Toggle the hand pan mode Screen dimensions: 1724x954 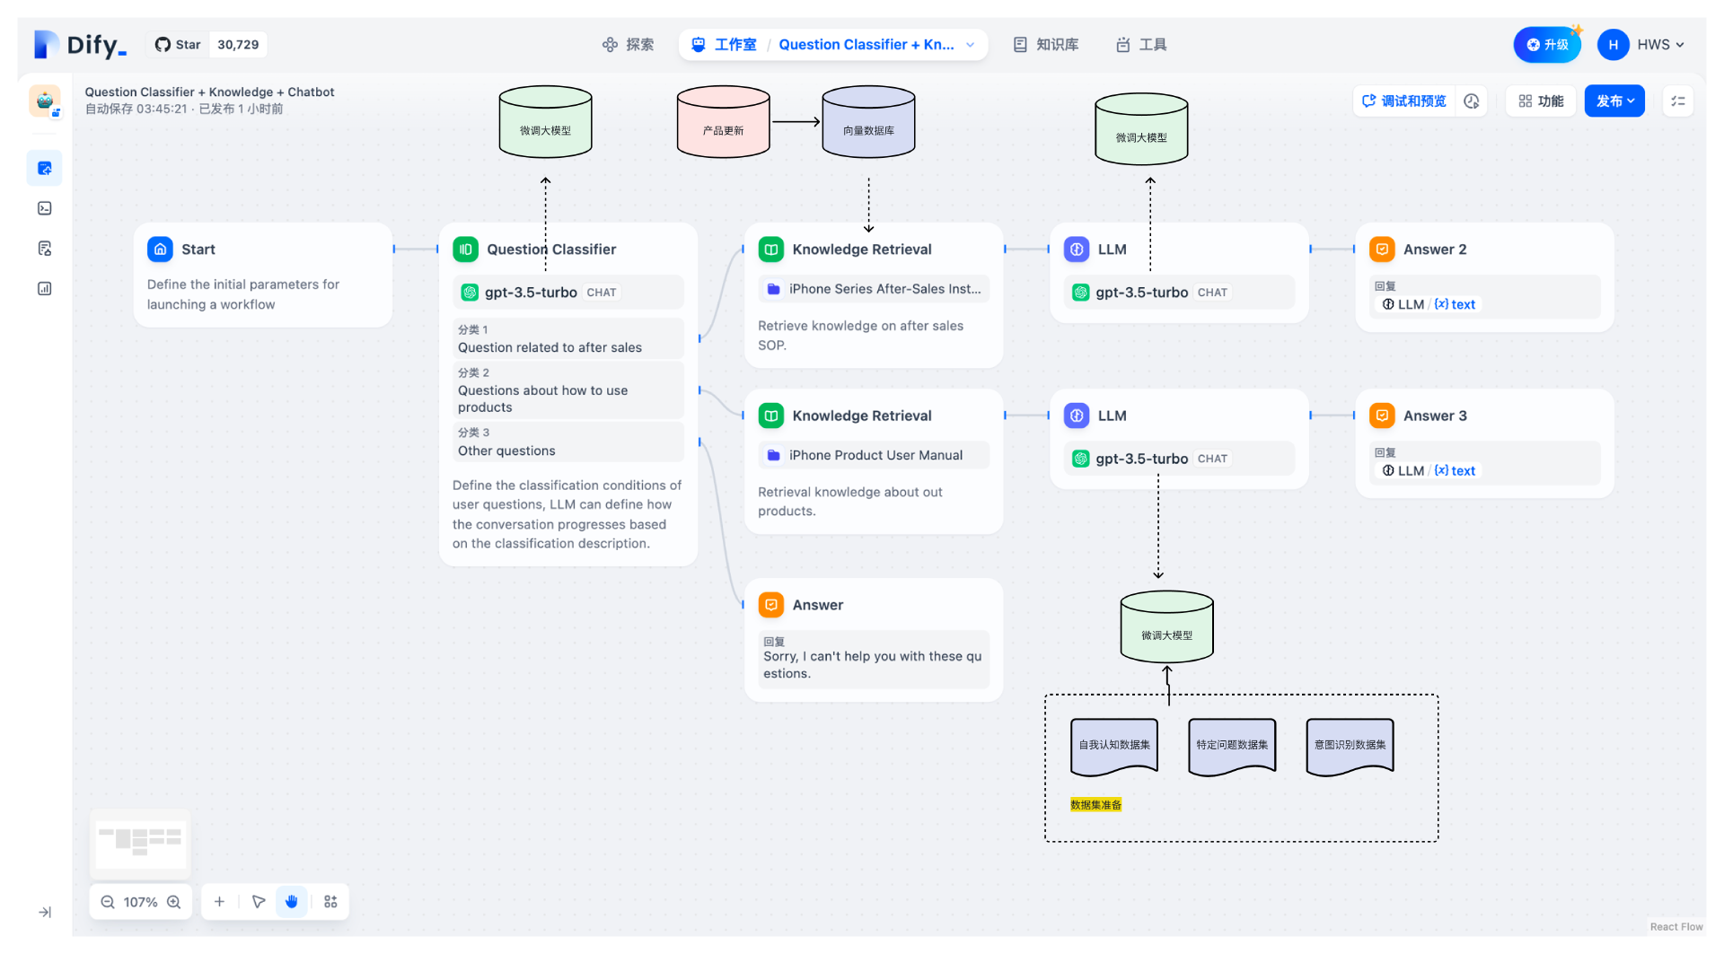tap(292, 902)
